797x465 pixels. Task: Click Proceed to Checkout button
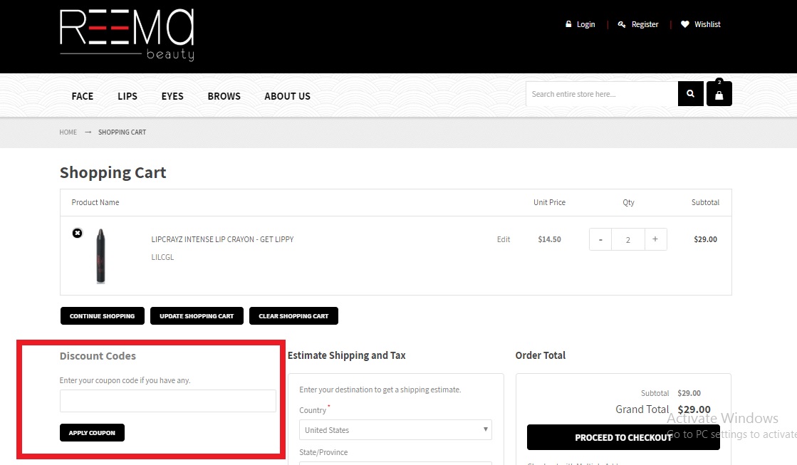(623, 437)
